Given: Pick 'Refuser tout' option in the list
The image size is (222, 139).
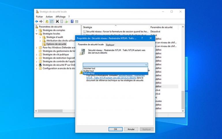Looking at the screenshot, I should point(89,73).
